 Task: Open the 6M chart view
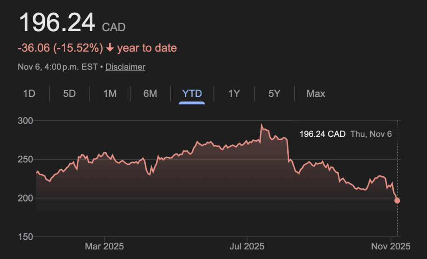tap(150, 94)
